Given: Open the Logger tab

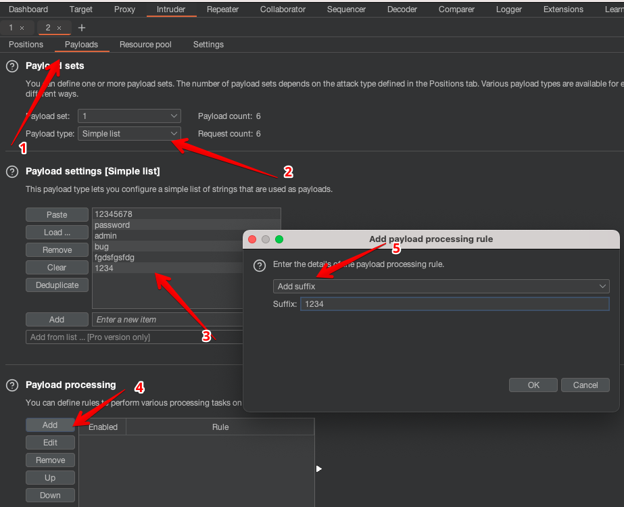Looking at the screenshot, I should [x=508, y=9].
